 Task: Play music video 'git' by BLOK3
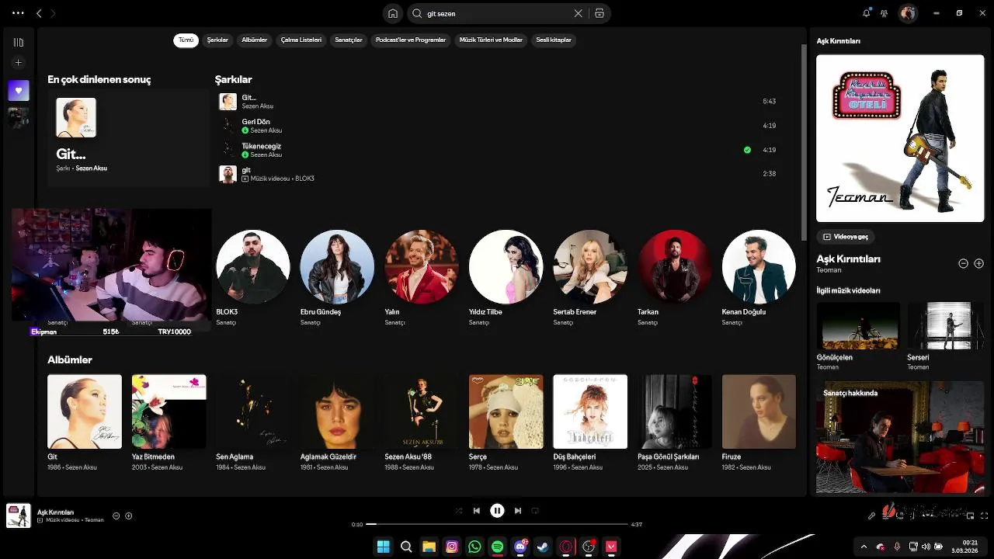[497, 174]
